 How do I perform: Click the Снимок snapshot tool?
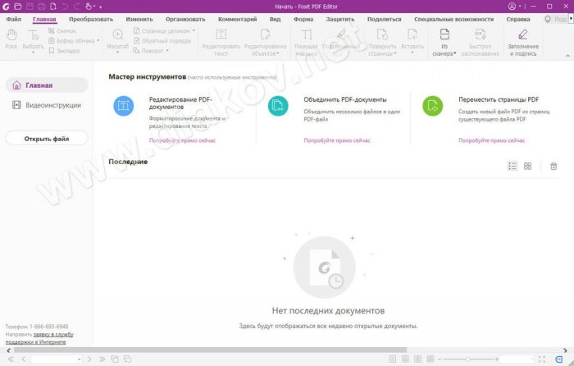(62, 31)
